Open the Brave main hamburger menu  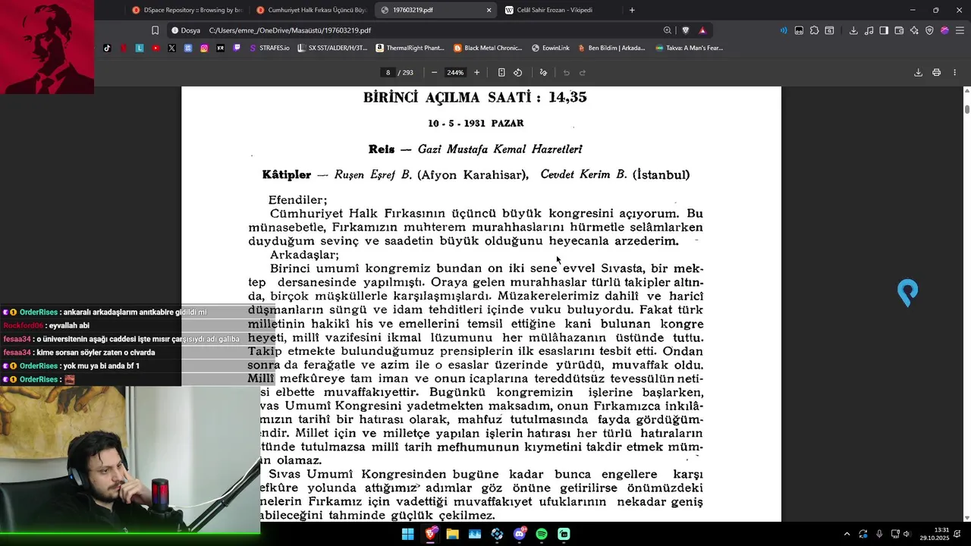tap(960, 30)
